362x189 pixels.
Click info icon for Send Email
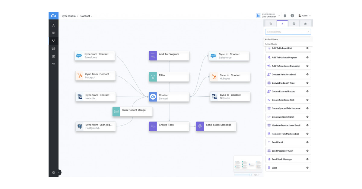pyautogui.click(x=307, y=142)
